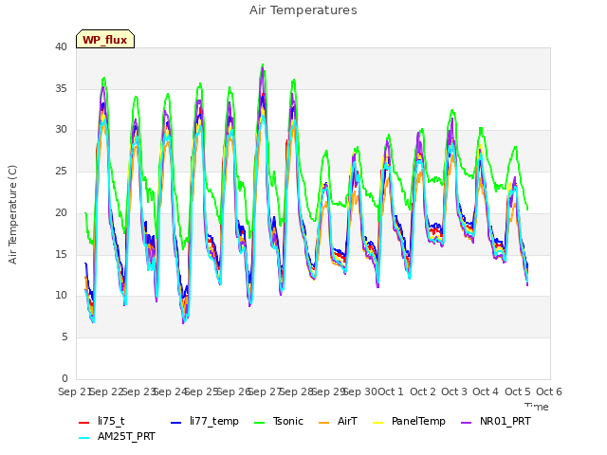Click the Oct 1 x-axis label
The width and height of the screenshot is (607, 455).
coord(391,391)
